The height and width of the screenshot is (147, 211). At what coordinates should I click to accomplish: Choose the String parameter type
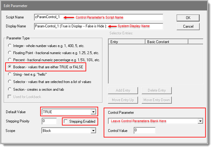tap(10, 74)
